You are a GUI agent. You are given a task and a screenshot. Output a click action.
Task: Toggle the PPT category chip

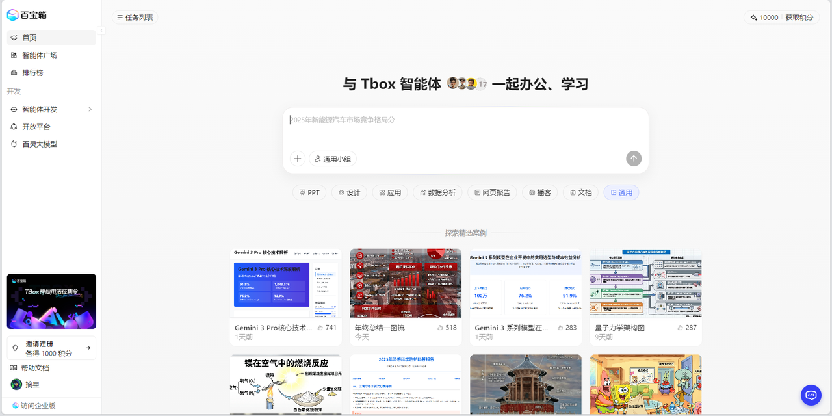(309, 192)
